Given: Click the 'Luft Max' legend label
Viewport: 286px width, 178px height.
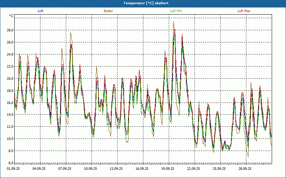Looking at the screenshot, I should 244,11.
